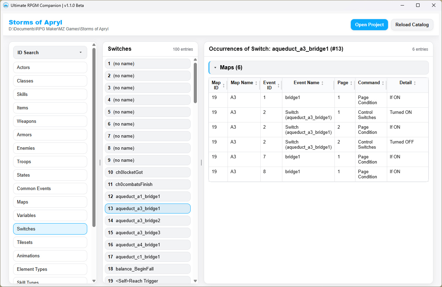The width and height of the screenshot is (442, 287).
Task: Click splitter handle between switches and occurrences
Action: click(201, 162)
